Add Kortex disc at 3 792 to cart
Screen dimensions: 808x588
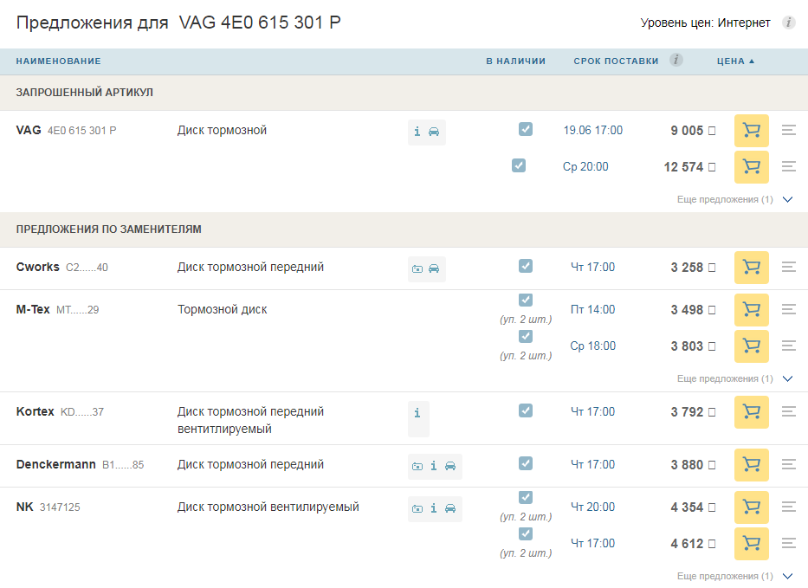point(752,412)
